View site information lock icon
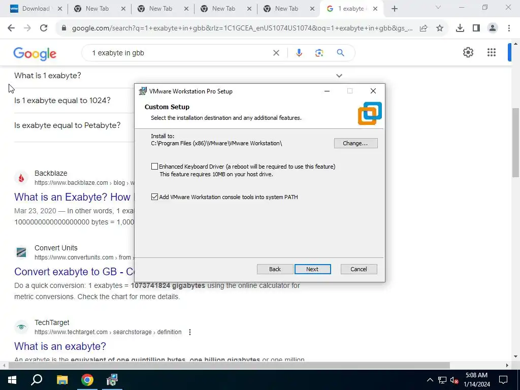This screenshot has width=520, height=390. click(64, 28)
